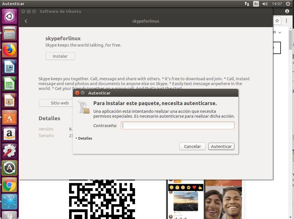Viewport: 294px width, 219px height.
Task: Bookmark the page with the star icon
Action: pos(277,21)
